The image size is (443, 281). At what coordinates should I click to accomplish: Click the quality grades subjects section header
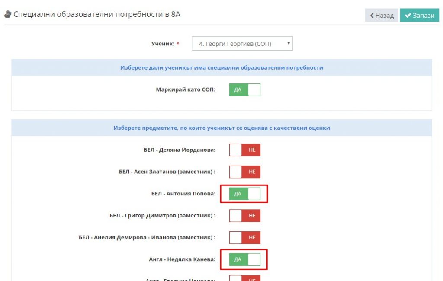point(221,128)
